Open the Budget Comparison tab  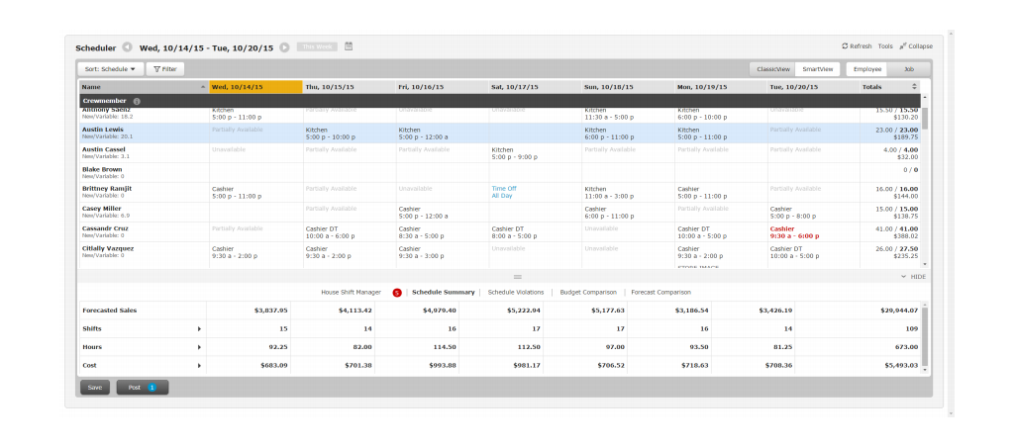coord(588,293)
